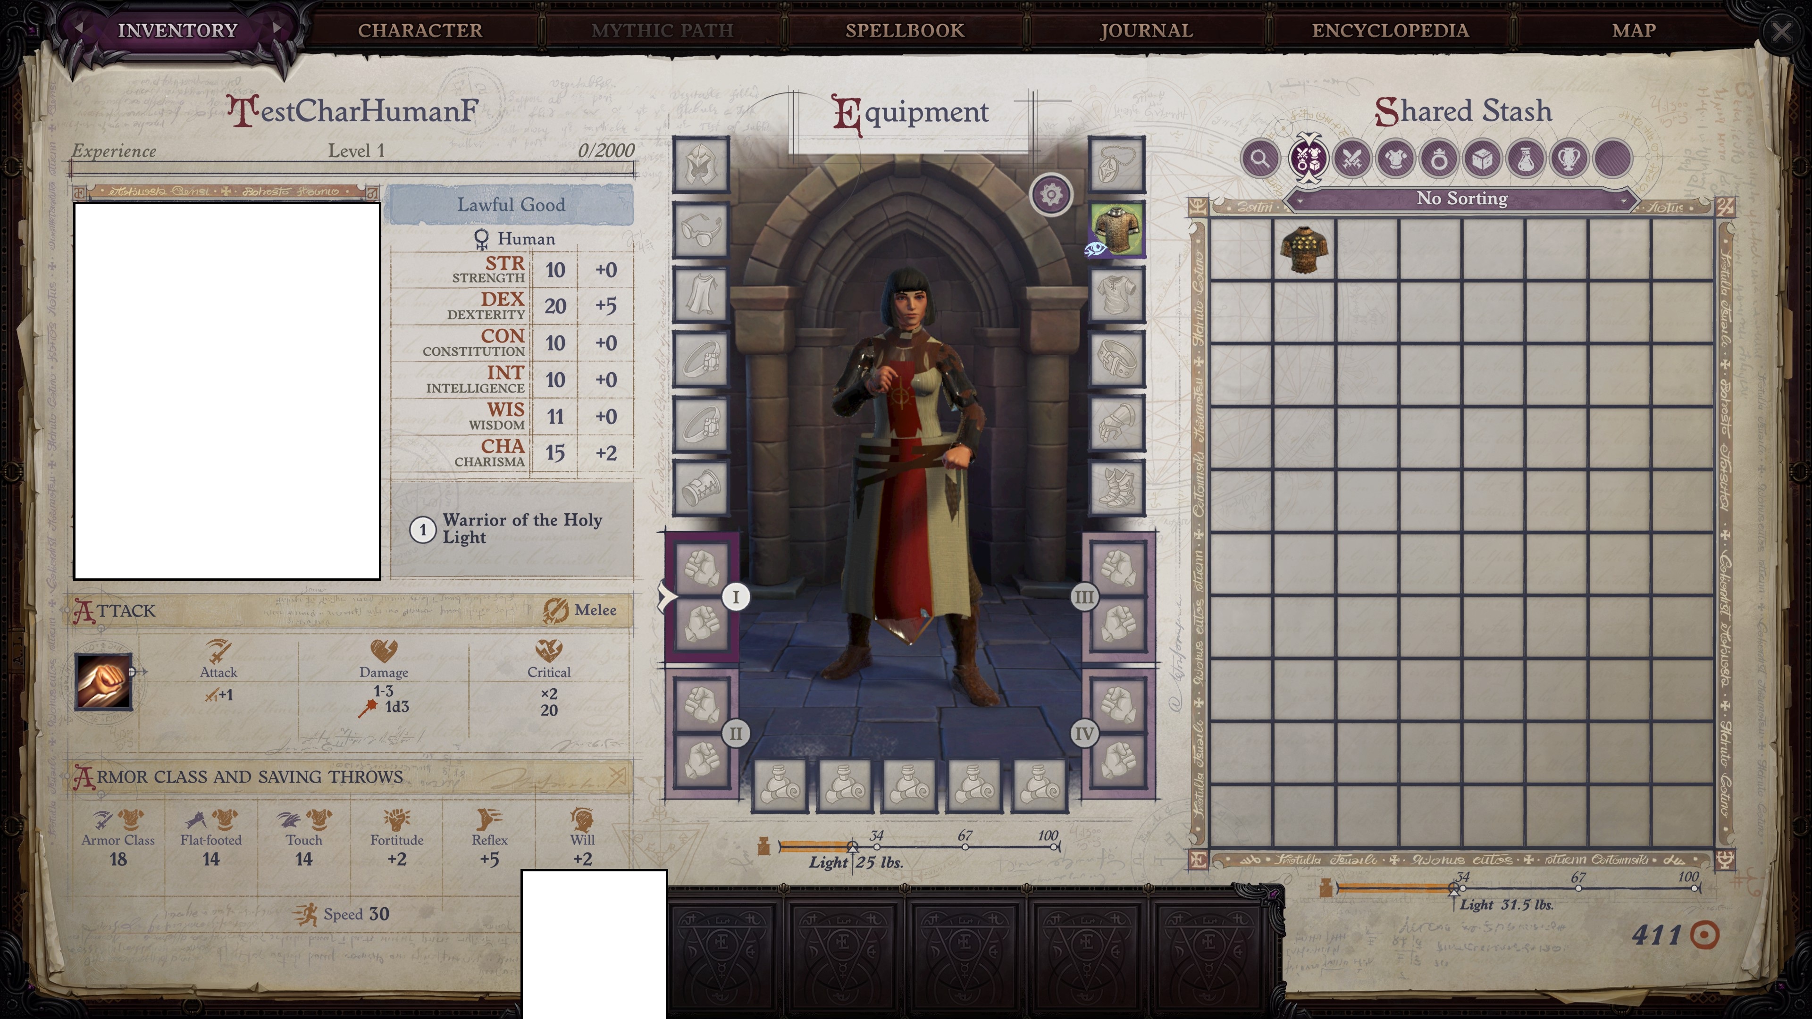This screenshot has height=1019, width=1812.
Task: Click the rightmost quick-use belt slot
Action: click(1039, 785)
